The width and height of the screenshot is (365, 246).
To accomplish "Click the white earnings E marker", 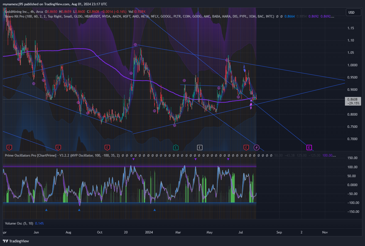I will (200, 147).
